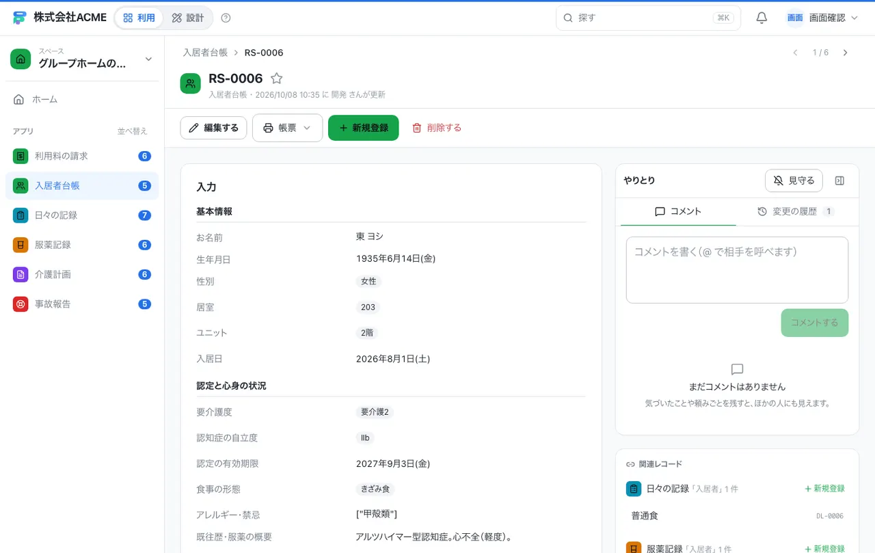
Task: Switch to 利用 mode
Action: pos(139,18)
